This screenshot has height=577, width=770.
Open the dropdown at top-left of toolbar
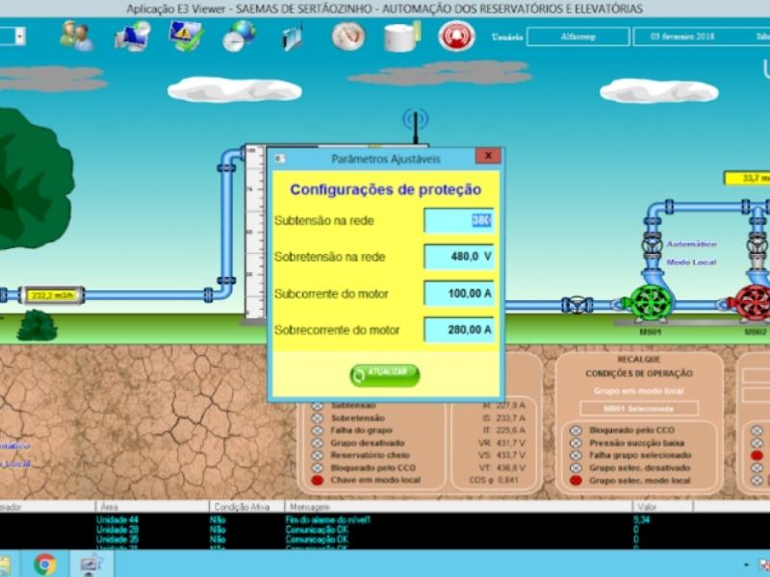pos(19,37)
